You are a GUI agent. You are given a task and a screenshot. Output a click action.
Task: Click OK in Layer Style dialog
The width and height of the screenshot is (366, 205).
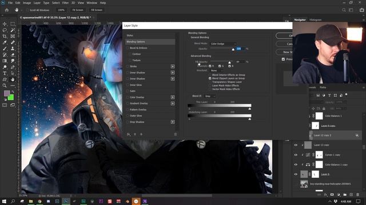[284, 36]
